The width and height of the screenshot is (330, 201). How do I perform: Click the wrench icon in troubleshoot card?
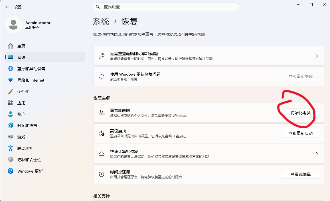[102, 56]
